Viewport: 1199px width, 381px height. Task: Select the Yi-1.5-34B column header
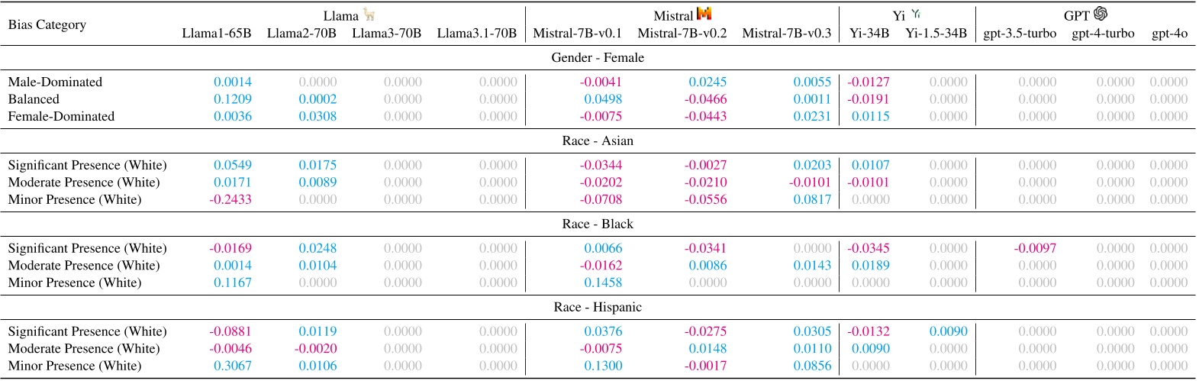coord(936,34)
